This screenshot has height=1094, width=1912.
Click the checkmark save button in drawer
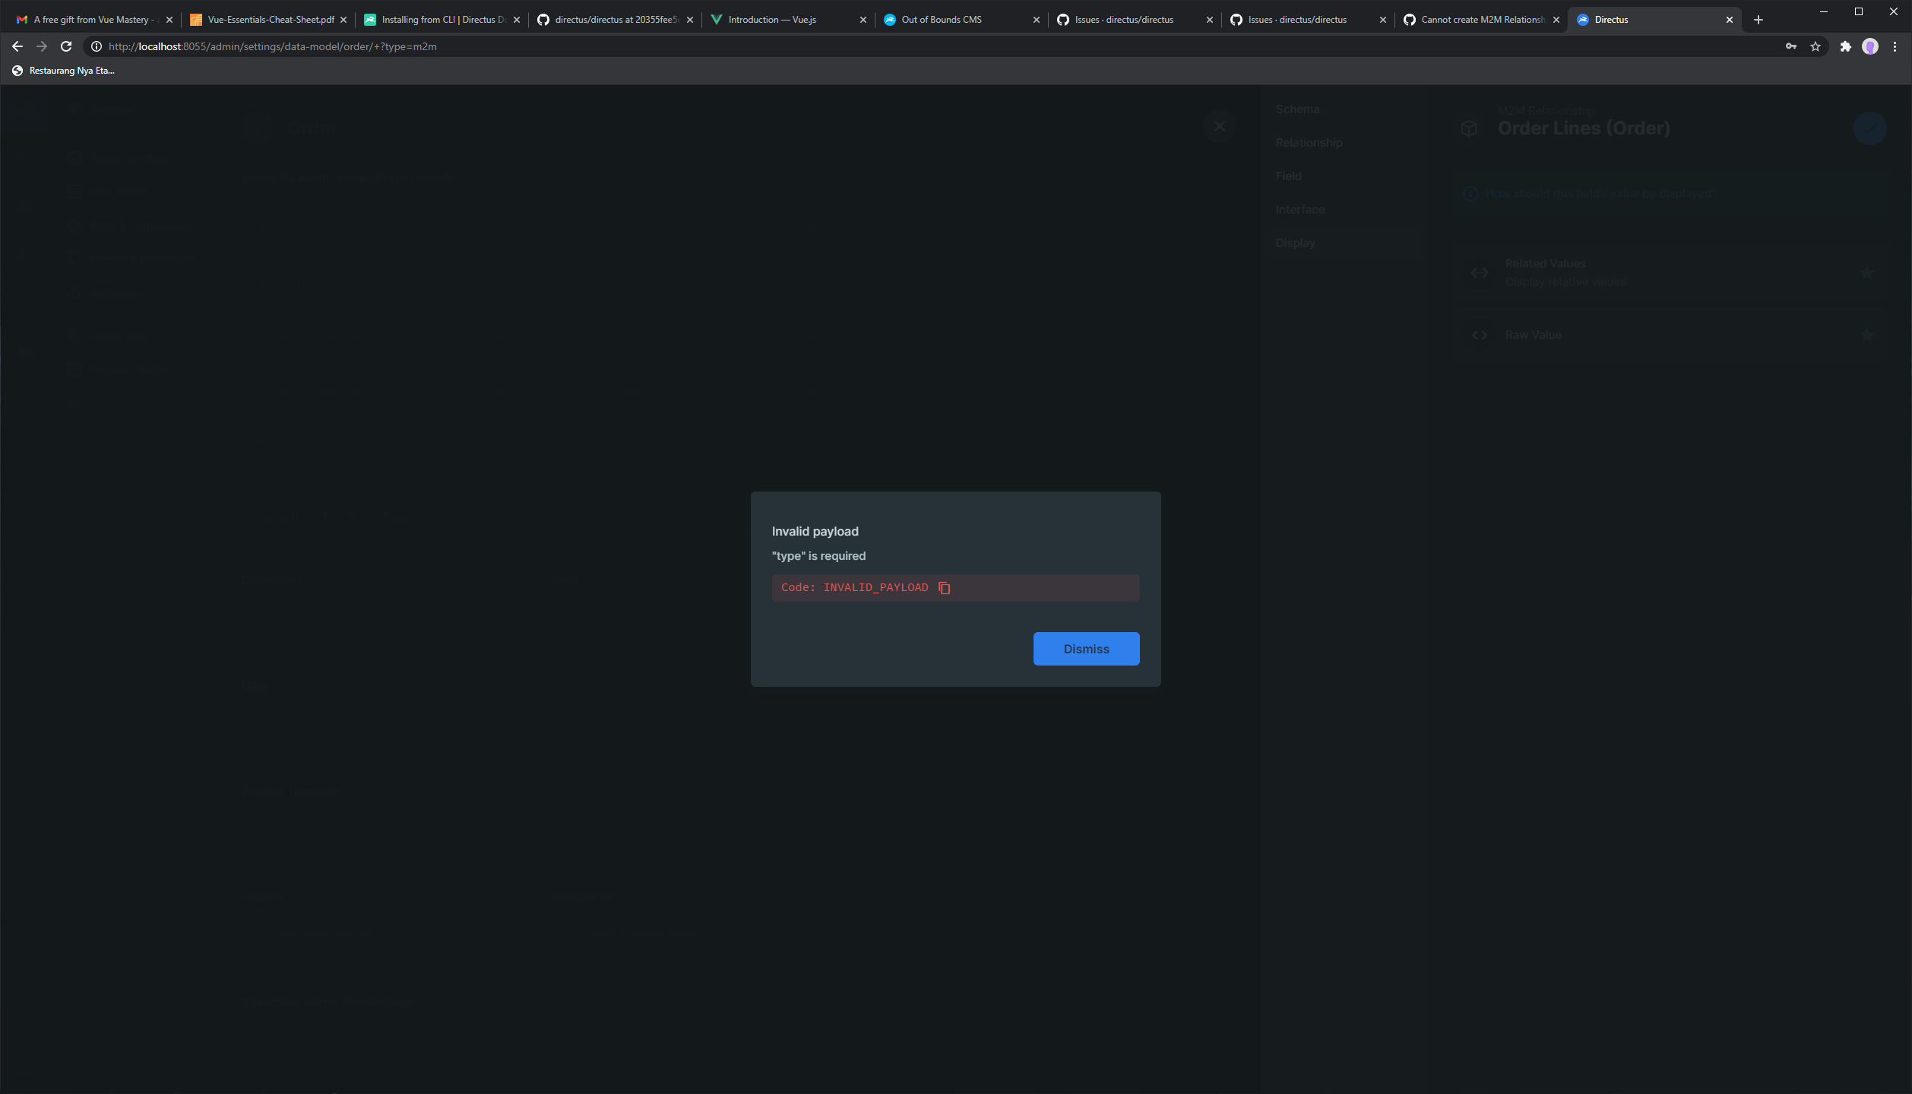(x=1869, y=128)
